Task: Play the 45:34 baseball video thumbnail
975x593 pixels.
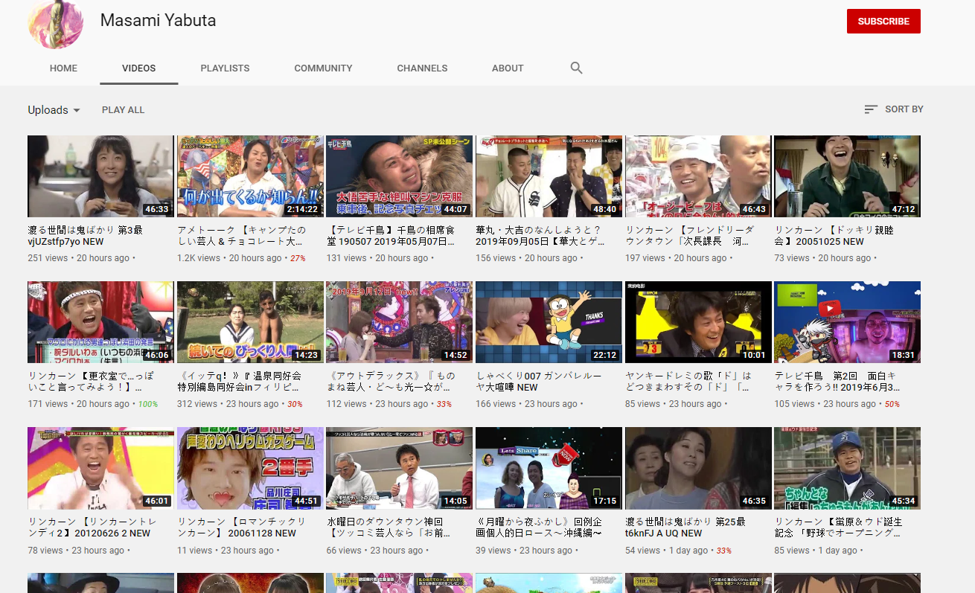Action: 847,468
